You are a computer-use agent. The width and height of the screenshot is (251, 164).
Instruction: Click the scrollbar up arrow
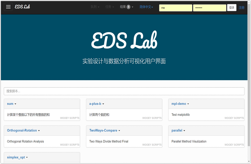[x=249, y=3]
